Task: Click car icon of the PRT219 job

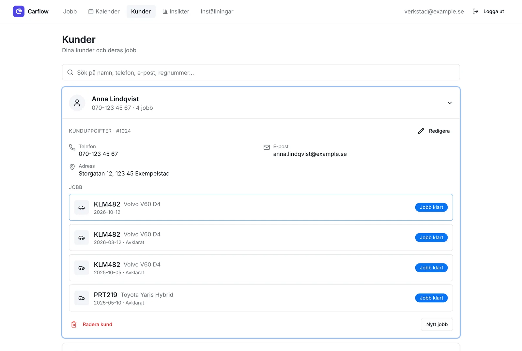Action: click(x=82, y=298)
